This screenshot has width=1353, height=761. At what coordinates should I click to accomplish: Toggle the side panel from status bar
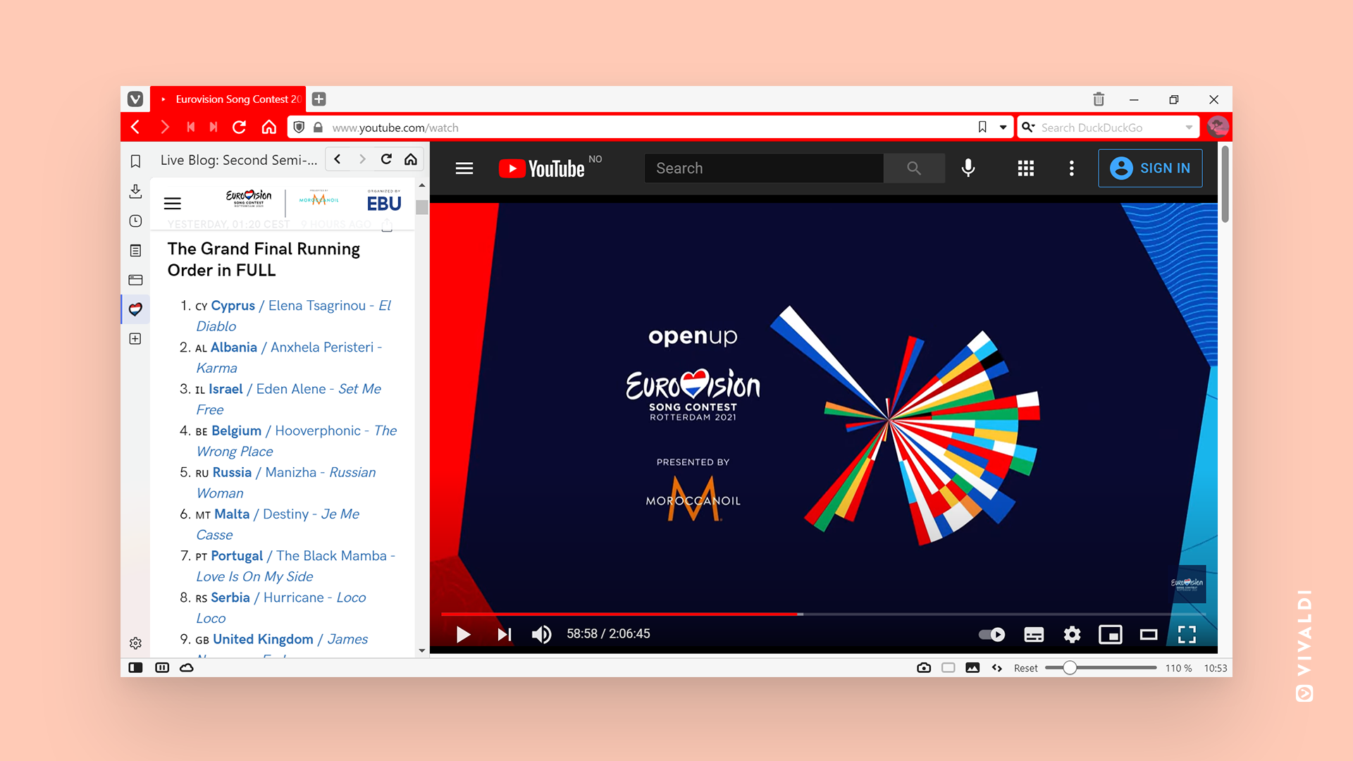click(x=135, y=667)
